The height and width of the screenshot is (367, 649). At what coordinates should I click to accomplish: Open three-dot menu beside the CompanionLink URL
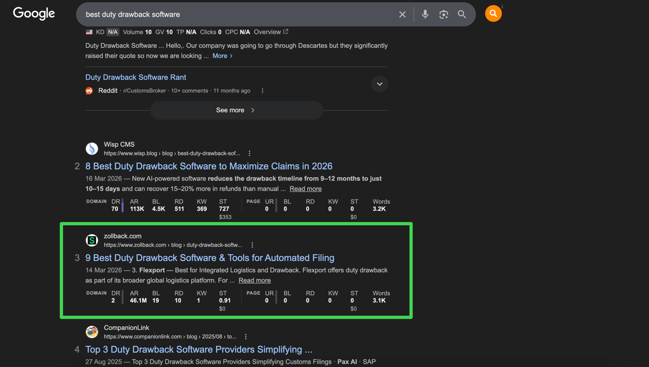click(246, 337)
